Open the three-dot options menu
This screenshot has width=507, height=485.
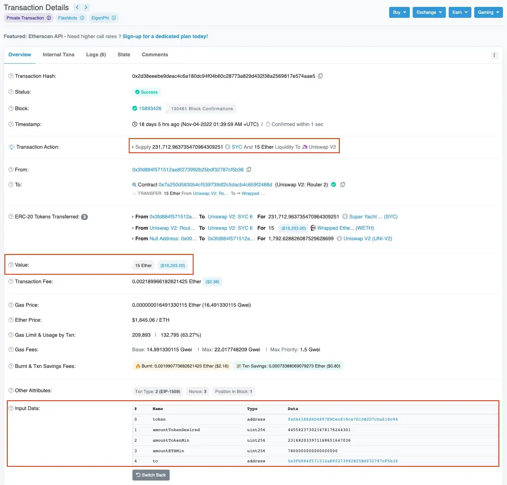tap(494, 55)
